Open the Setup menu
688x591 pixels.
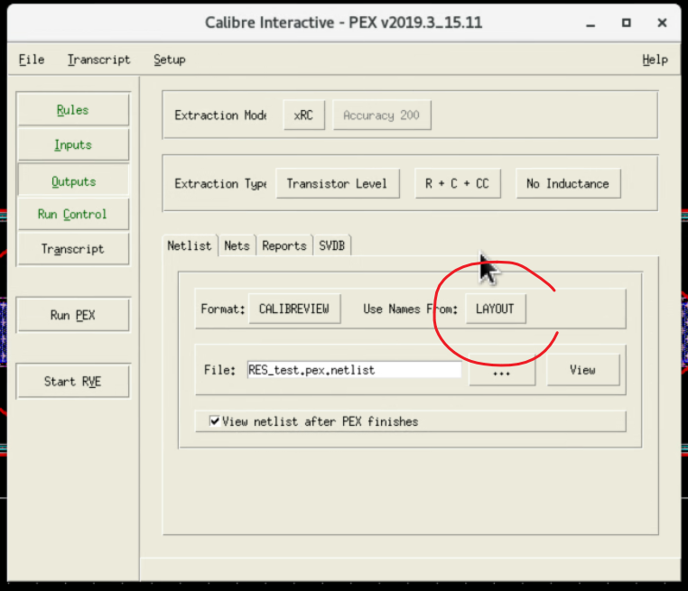170,60
